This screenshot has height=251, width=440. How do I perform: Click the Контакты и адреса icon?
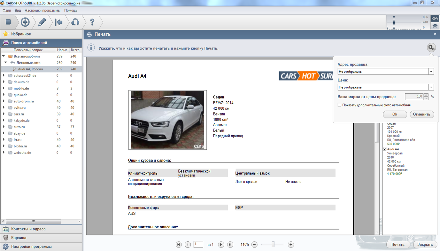(6, 229)
